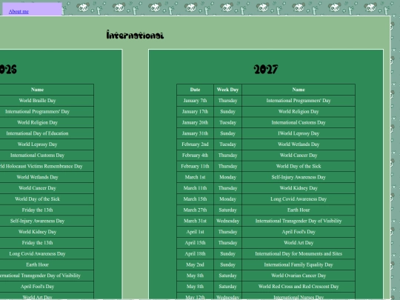Select International Family Equality Day
This screenshot has height=300, width=400.
click(299, 264)
